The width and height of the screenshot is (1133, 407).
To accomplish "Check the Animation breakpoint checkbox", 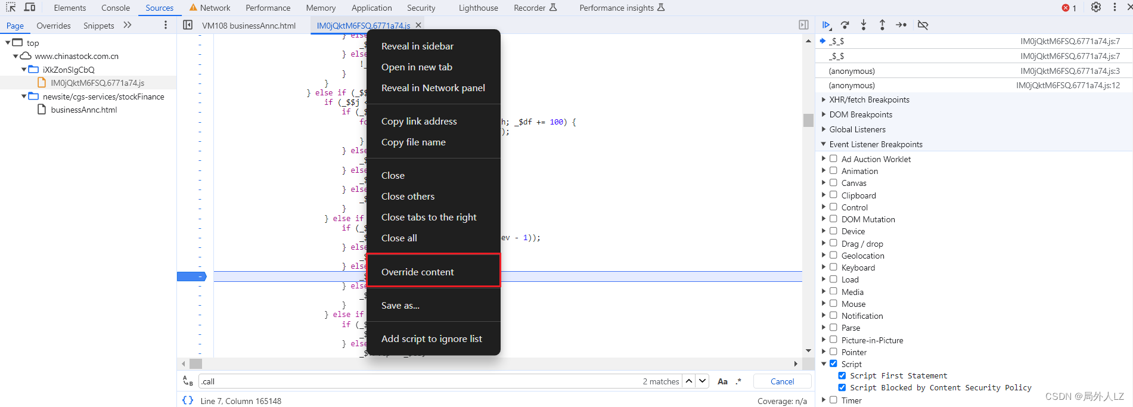I will (x=833, y=170).
